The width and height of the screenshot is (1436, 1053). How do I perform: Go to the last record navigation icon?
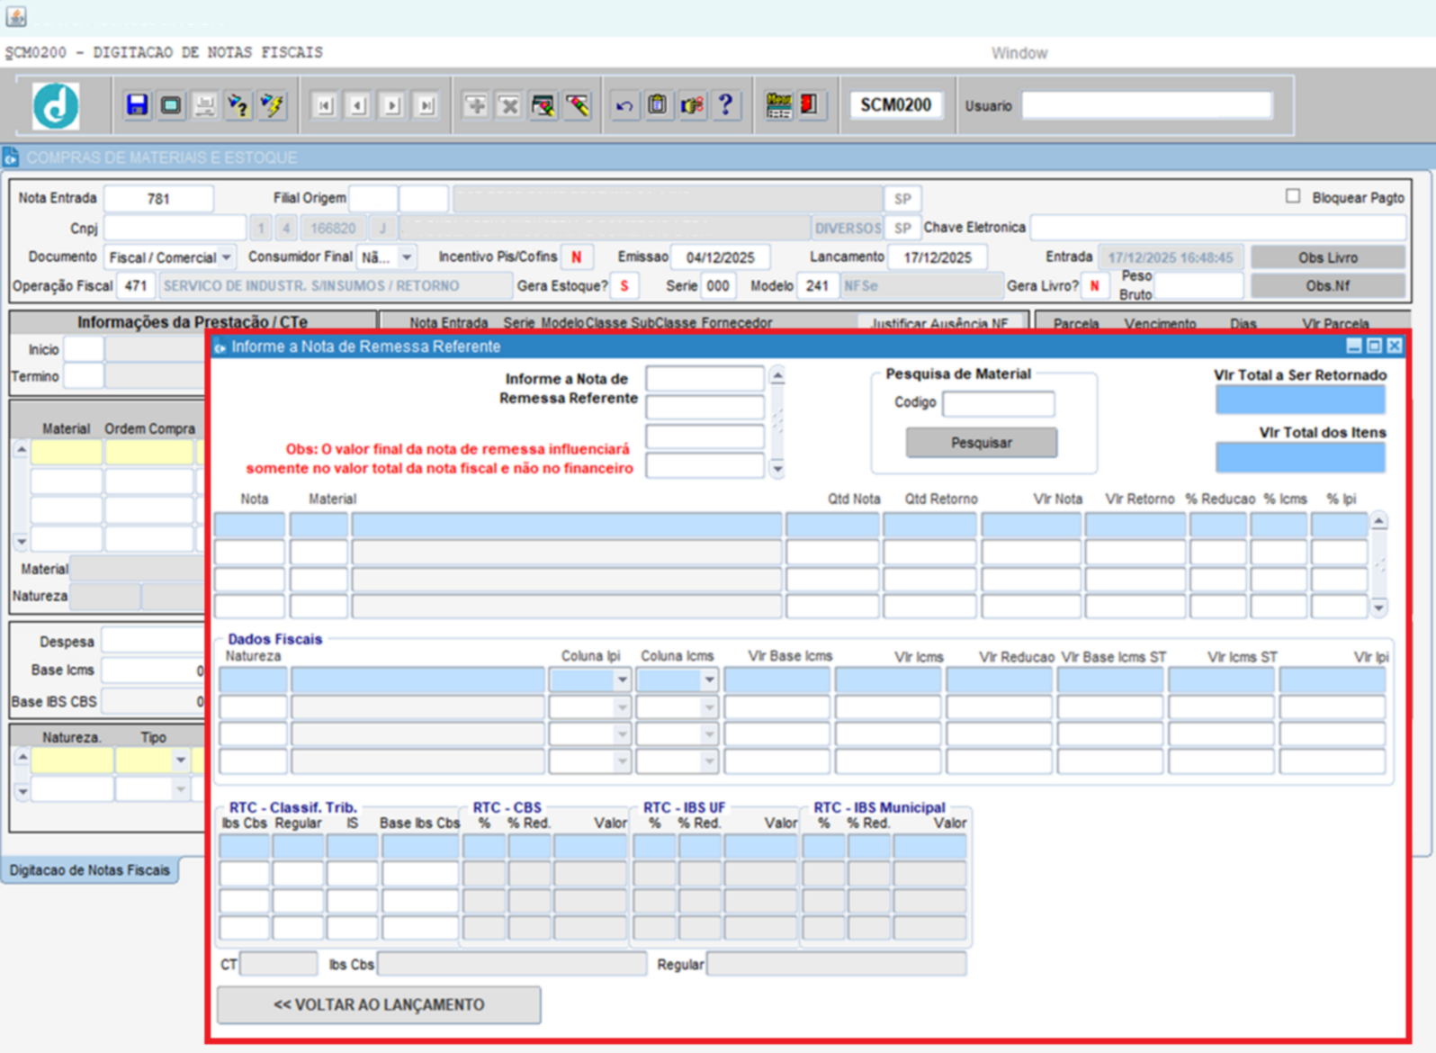426,105
